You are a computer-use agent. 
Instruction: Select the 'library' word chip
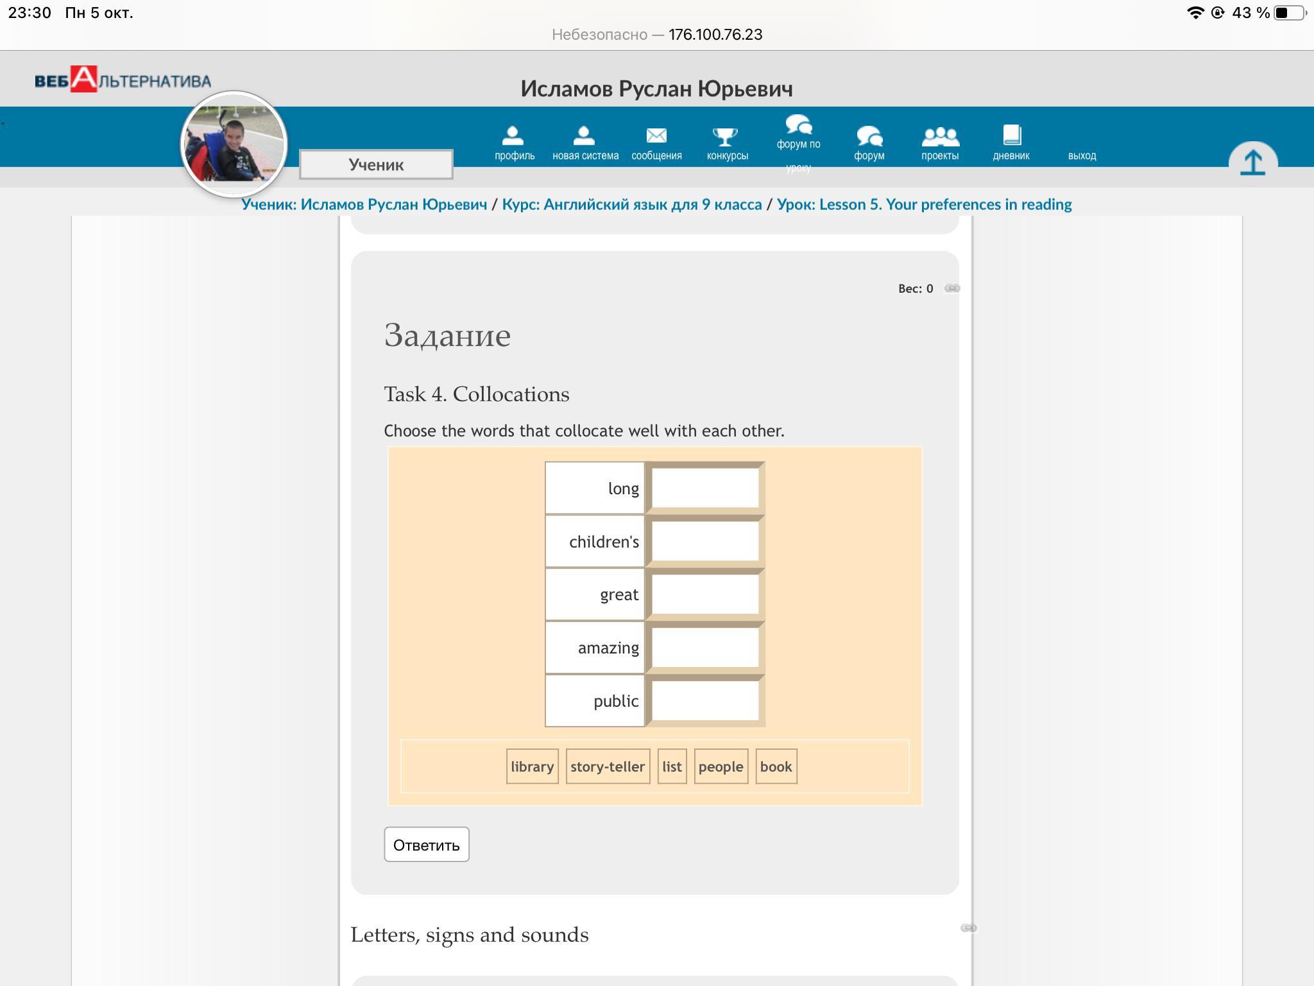[x=532, y=766]
